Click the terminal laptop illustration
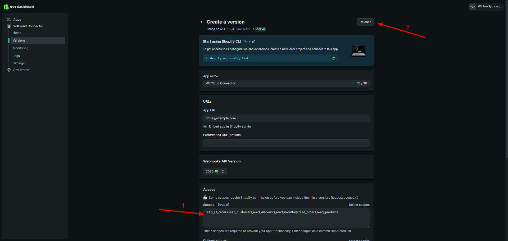This screenshot has width=508, height=241. [359, 51]
